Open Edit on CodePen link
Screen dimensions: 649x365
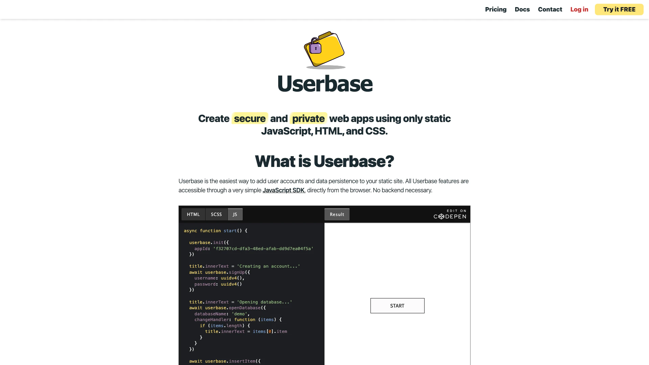pos(450,214)
